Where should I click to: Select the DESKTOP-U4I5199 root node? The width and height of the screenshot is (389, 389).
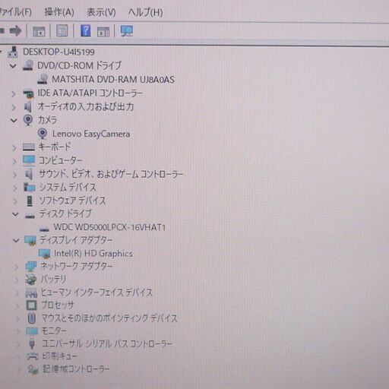point(59,52)
